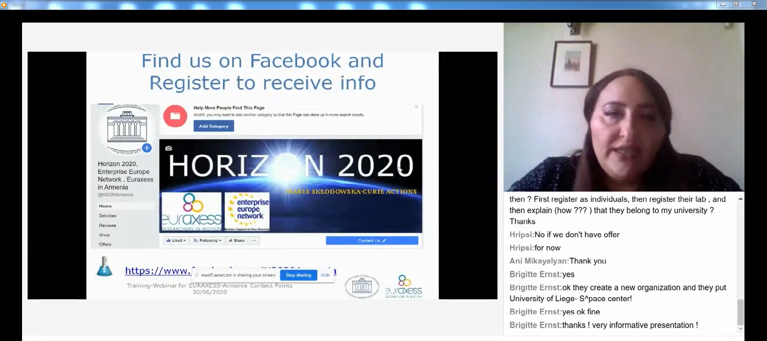This screenshot has height=341, width=767.
Task: Expand the Following dropdown
Action: (208, 240)
